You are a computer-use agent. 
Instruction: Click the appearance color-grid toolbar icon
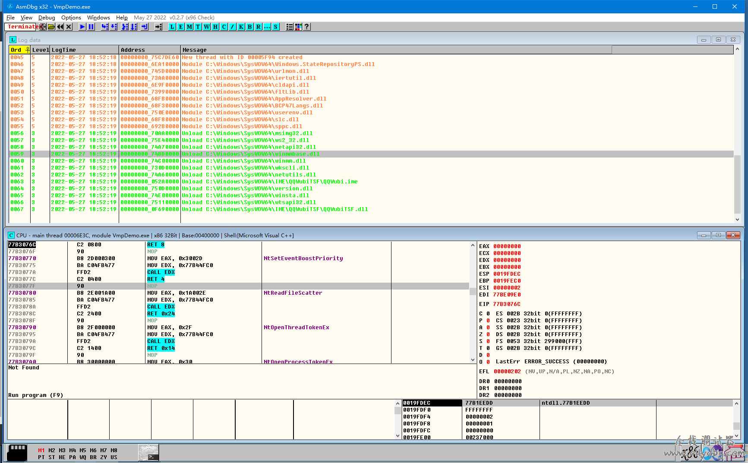(298, 27)
